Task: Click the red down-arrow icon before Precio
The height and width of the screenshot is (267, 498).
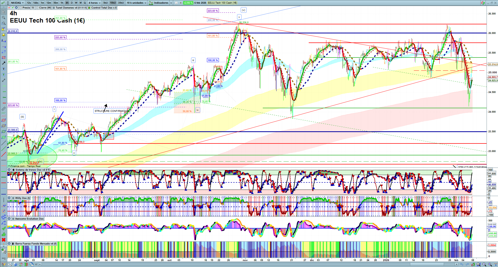Action: (x=9, y=8)
